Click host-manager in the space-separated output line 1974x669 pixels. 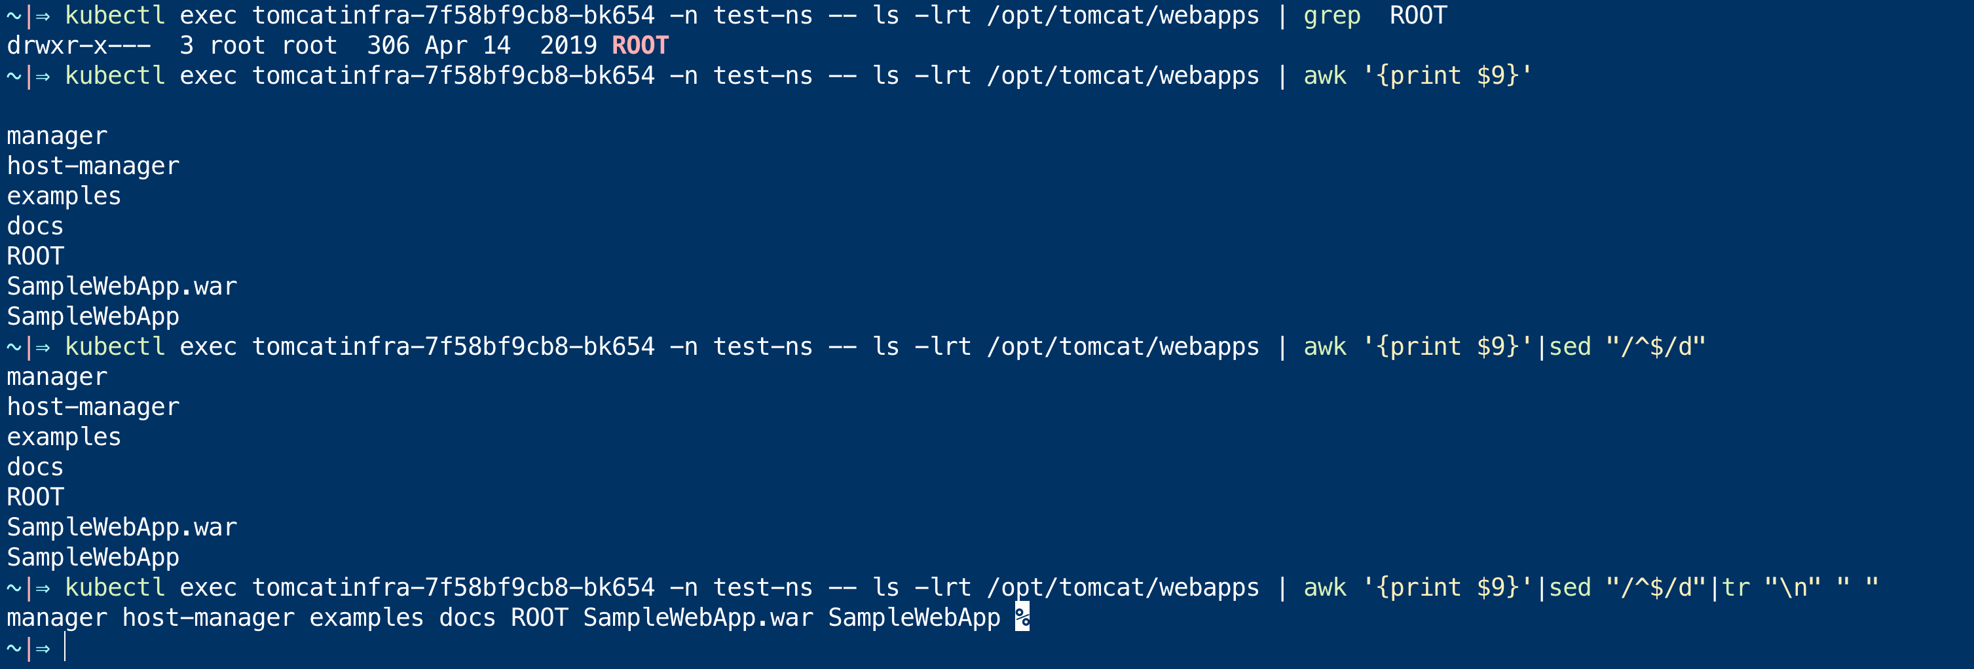208,618
